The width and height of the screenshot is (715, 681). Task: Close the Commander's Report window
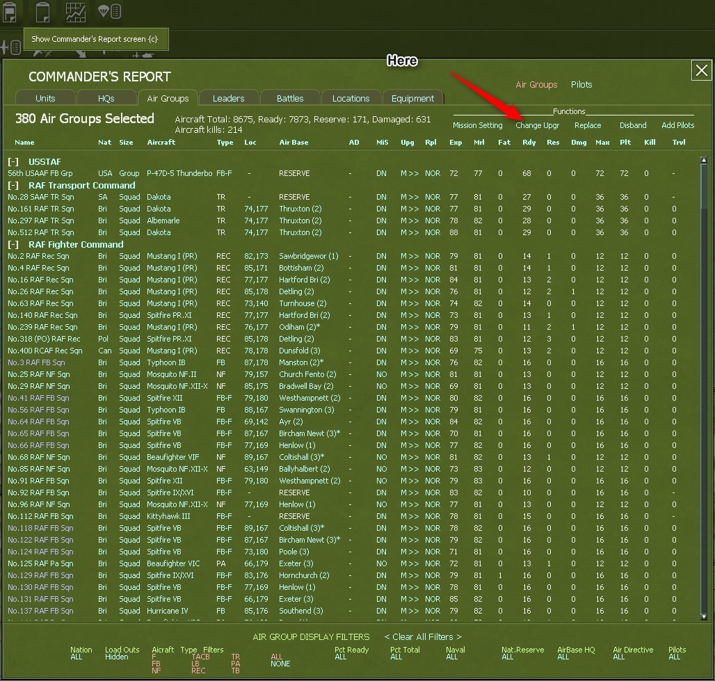701,70
